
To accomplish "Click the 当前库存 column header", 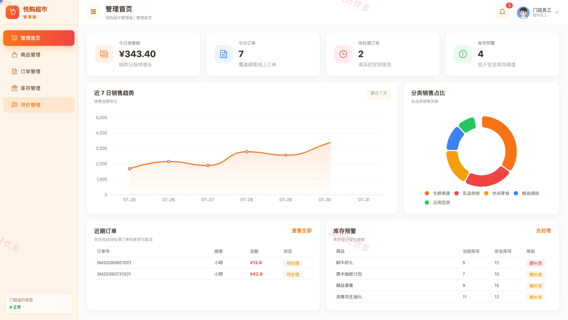I will click(471, 251).
